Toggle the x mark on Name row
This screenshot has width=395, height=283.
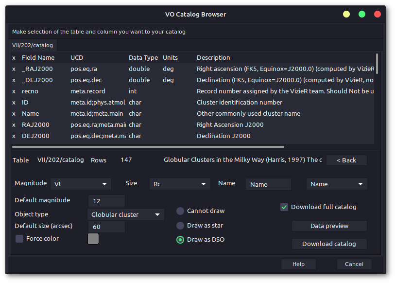14,114
